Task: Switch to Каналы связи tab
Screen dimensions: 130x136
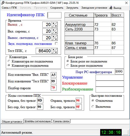Action: (61, 121)
